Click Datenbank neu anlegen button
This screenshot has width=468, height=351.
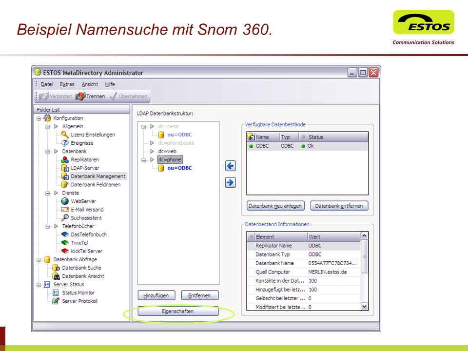[275, 206]
